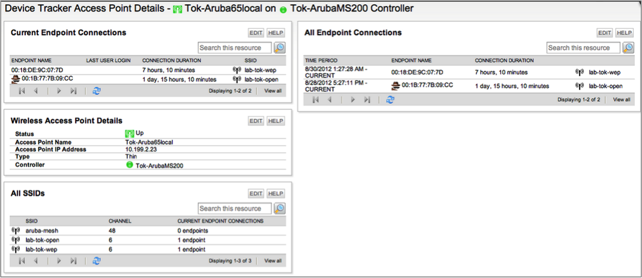The image size is (642, 278).
Task: Click Edit on All SSIDs panel
Action: pos(256,194)
